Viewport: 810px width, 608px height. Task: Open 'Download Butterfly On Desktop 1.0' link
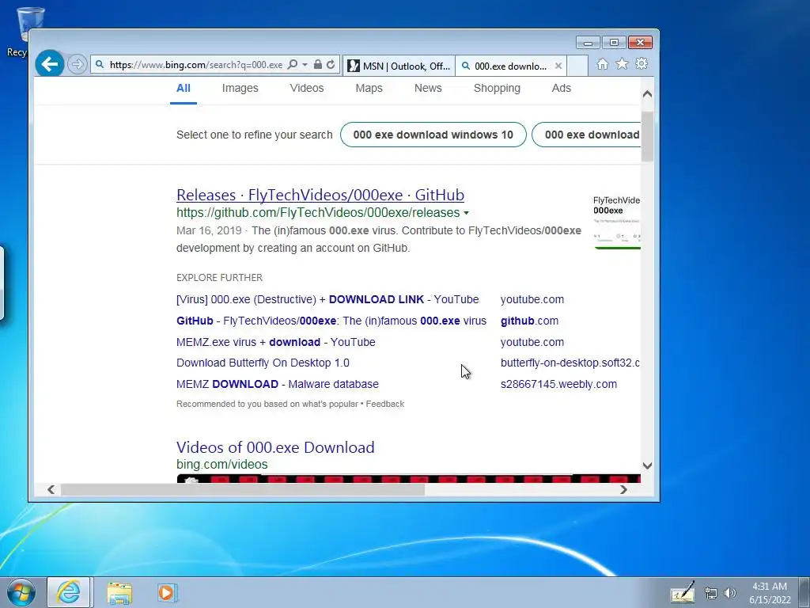pos(263,363)
